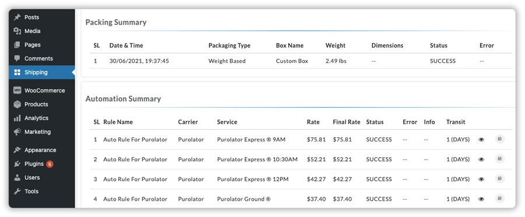Click the Carrier column header
Viewport: 525px width, 217px height.
pyautogui.click(x=188, y=122)
